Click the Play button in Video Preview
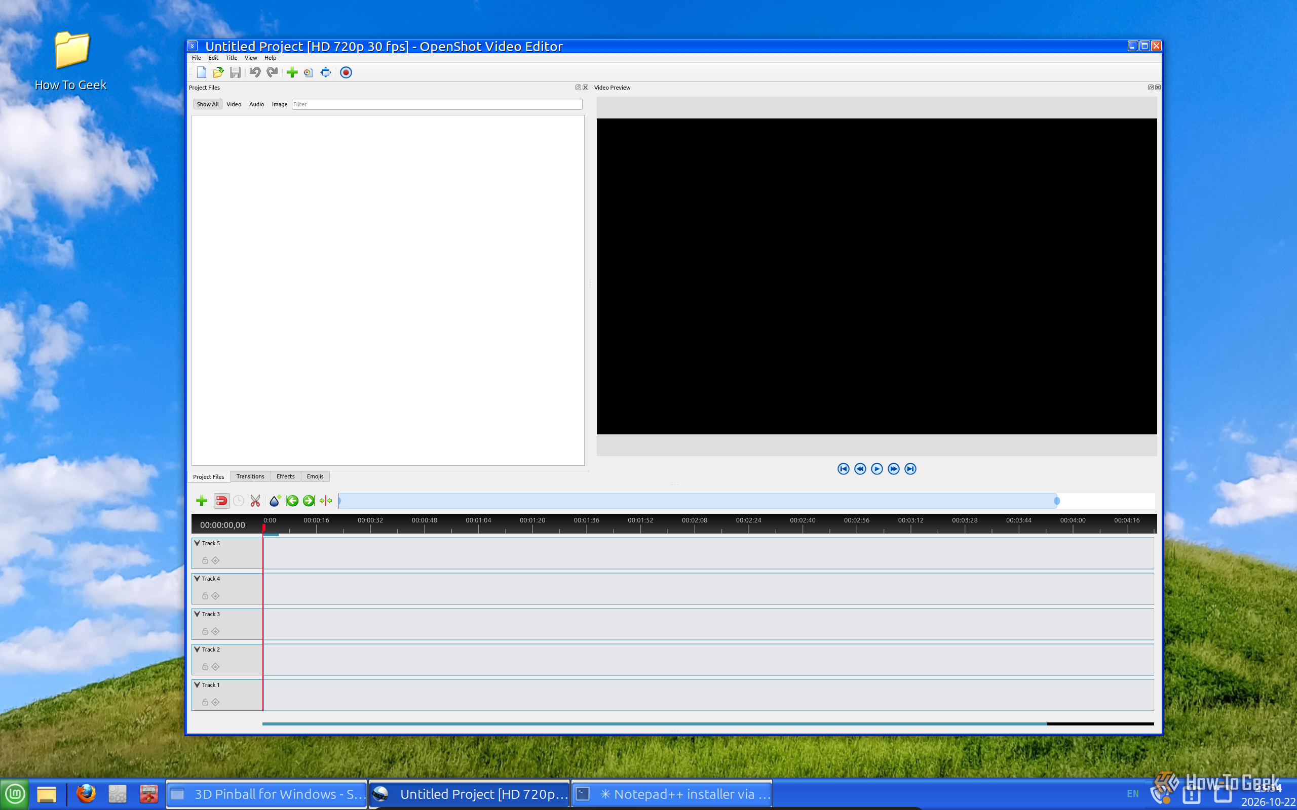This screenshot has height=810, width=1297. pos(877,469)
